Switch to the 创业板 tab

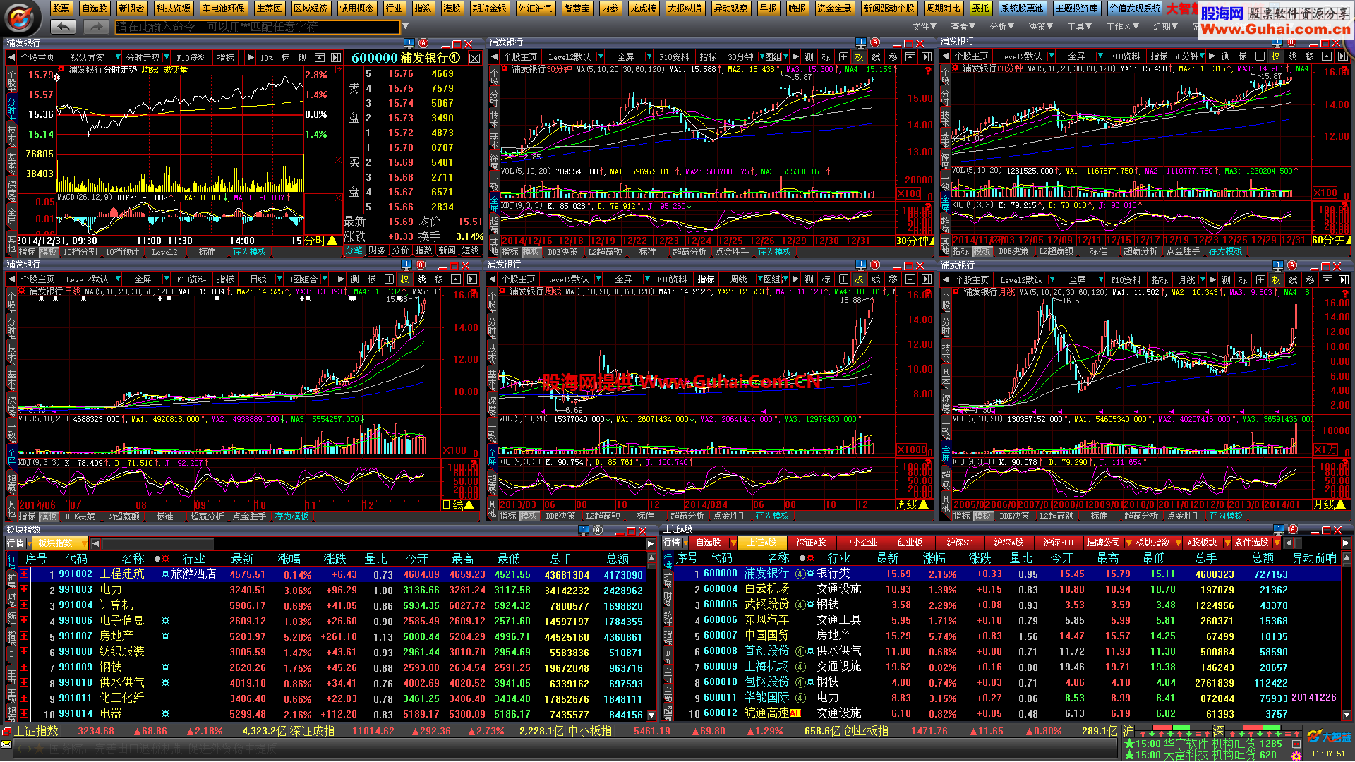coord(910,543)
